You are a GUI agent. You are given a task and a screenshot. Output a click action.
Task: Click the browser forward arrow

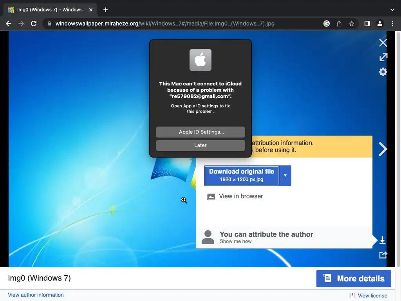tap(21, 24)
